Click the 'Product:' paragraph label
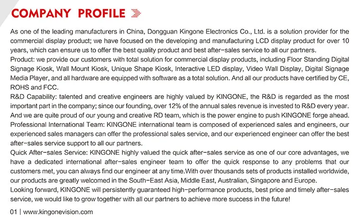Viewport: 360px width, 224px height. pyautogui.click(x=22, y=60)
